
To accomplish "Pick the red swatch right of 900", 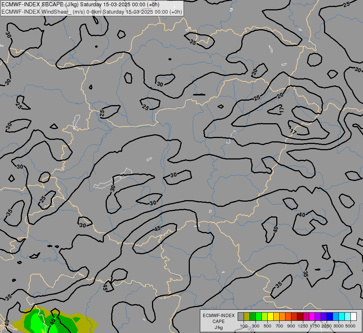I will [x=294, y=317].
